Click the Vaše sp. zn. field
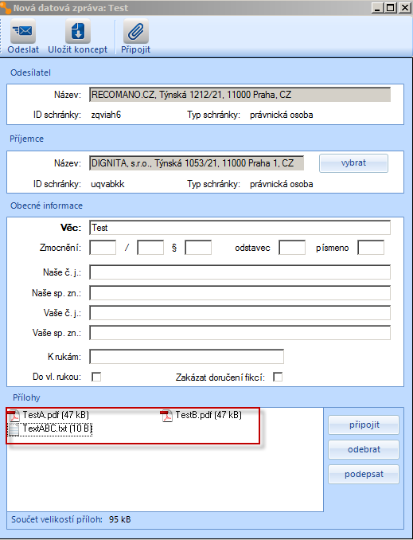The height and width of the screenshot is (540, 413). [x=240, y=333]
